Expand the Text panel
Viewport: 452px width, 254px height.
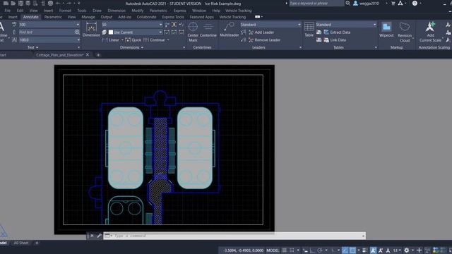pyautogui.click(x=33, y=47)
